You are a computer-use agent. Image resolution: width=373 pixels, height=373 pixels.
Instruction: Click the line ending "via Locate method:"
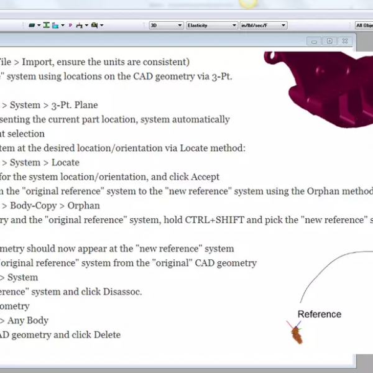pyautogui.click(x=122, y=148)
